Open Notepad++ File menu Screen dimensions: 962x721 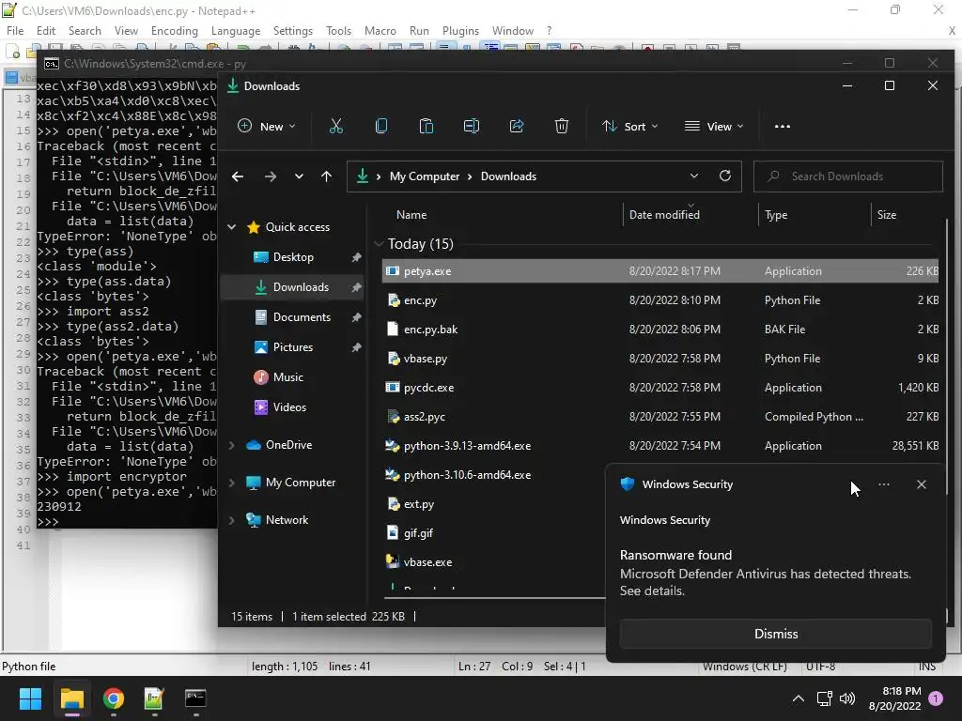(x=15, y=31)
